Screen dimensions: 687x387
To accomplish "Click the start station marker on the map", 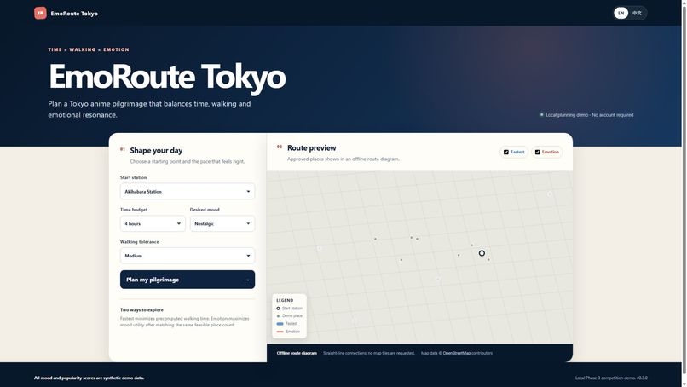I will tap(482, 253).
